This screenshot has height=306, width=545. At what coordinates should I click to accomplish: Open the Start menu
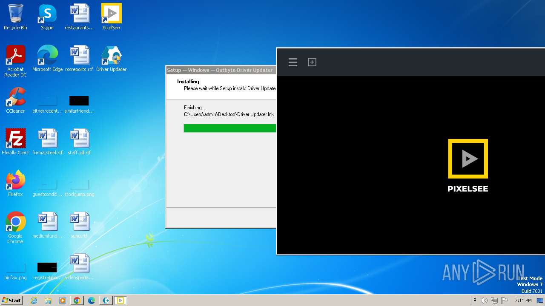click(12, 300)
